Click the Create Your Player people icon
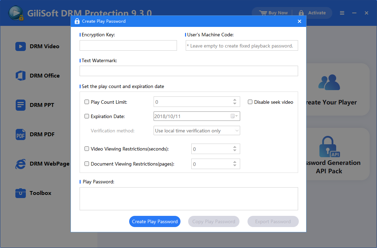Viewport: 377px width, 248px height. click(x=329, y=82)
